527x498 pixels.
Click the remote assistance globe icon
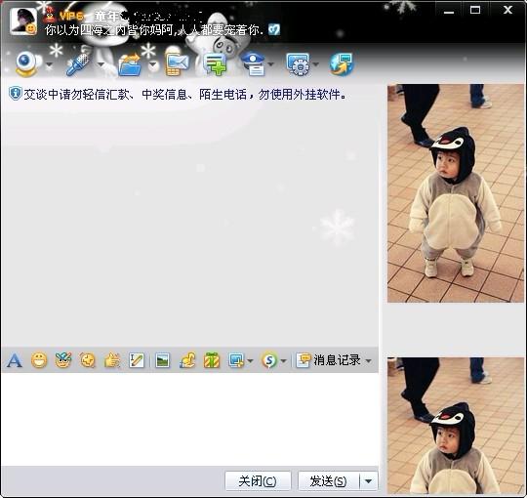tap(342, 64)
